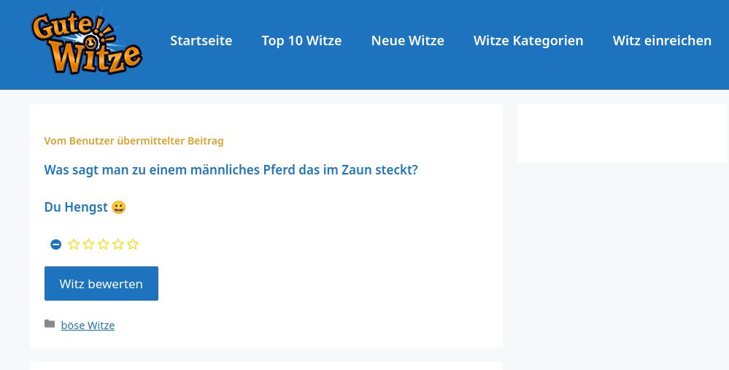
Task: Go to Startseite in the navigation
Action: click(x=201, y=41)
